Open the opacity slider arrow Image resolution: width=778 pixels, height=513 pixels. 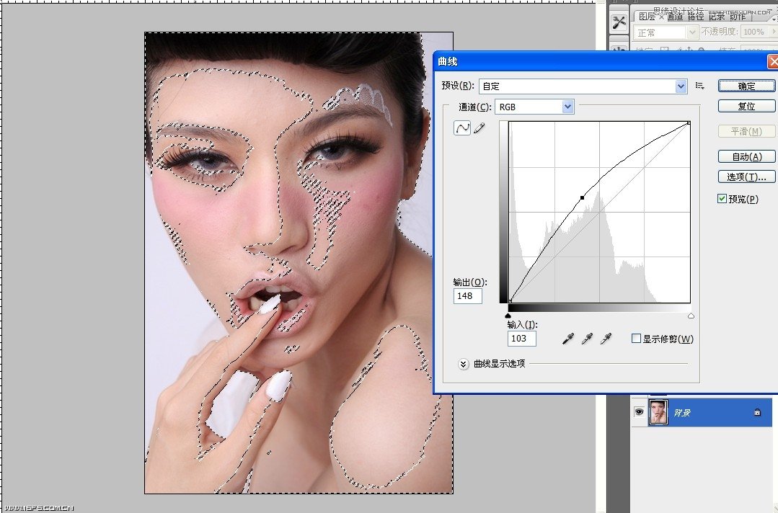pyautogui.click(x=774, y=32)
